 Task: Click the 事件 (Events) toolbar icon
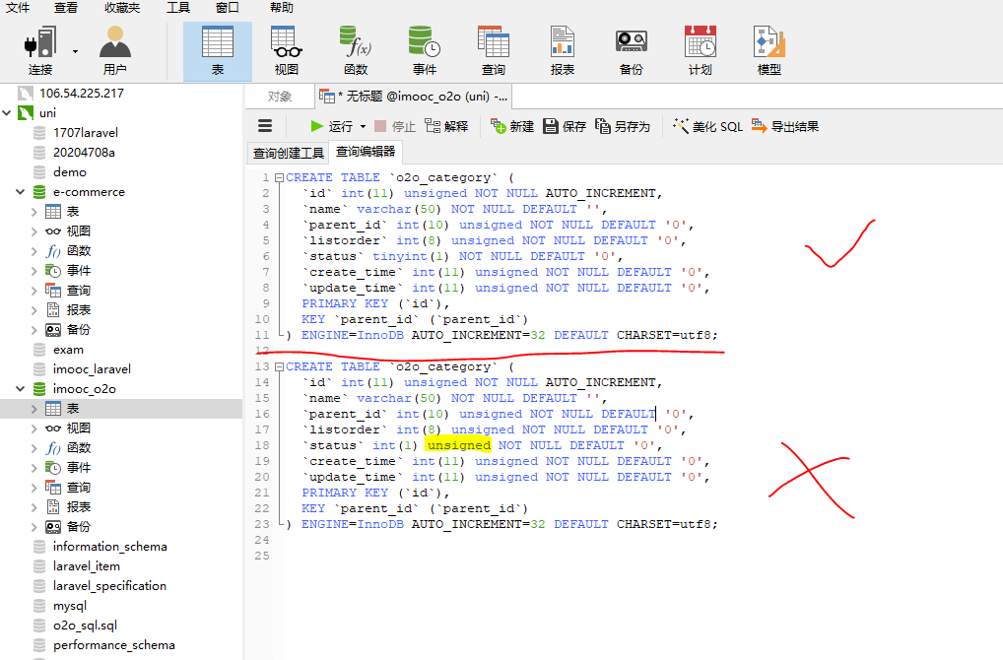pyautogui.click(x=424, y=49)
